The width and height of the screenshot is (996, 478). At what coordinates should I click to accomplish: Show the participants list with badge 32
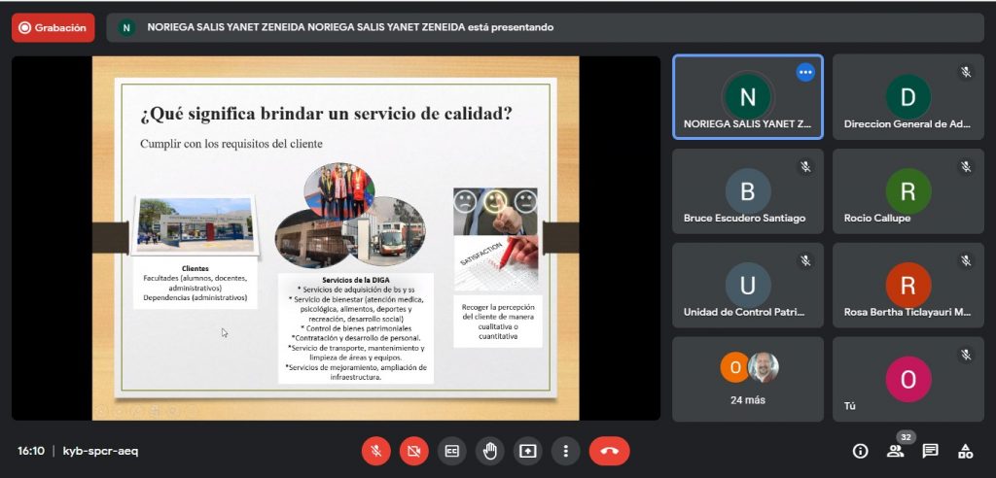[x=896, y=452]
